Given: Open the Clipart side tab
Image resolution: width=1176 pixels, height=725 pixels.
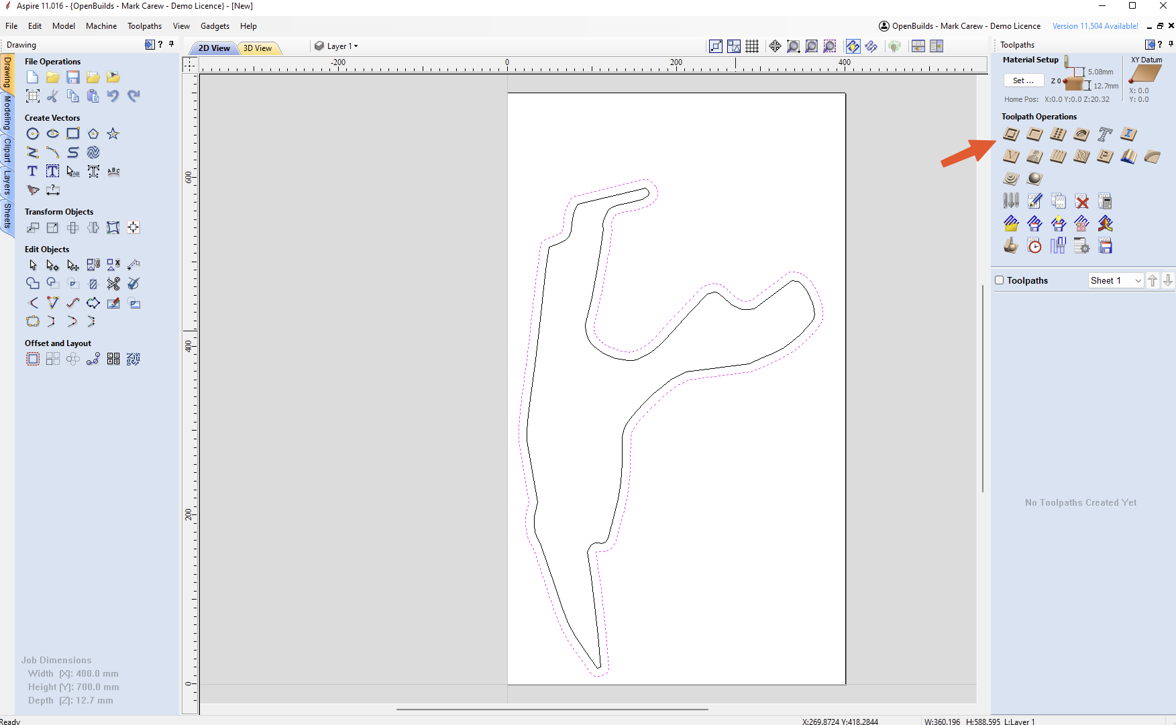Looking at the screenshot, I should coord(7,151).
